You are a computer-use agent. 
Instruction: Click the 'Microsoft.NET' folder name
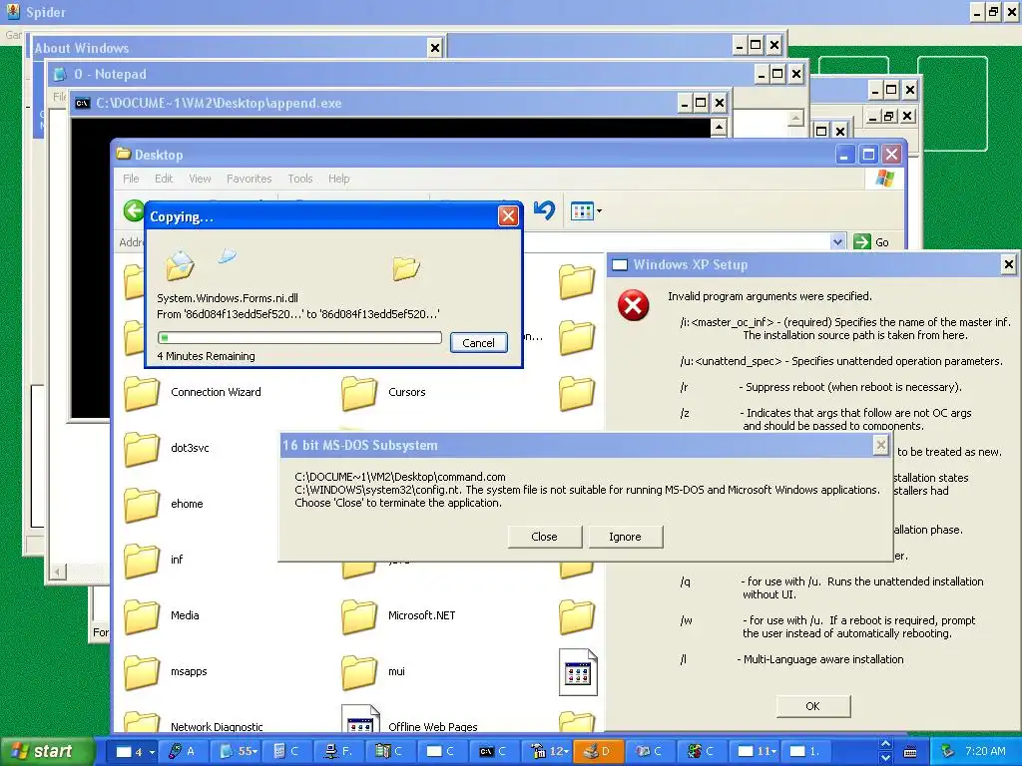click(422, 615)
